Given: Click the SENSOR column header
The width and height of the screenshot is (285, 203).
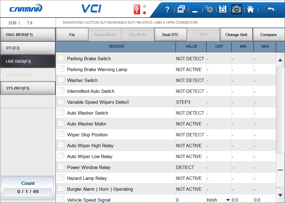Looking at the screenshot, I should click(116, 46).
